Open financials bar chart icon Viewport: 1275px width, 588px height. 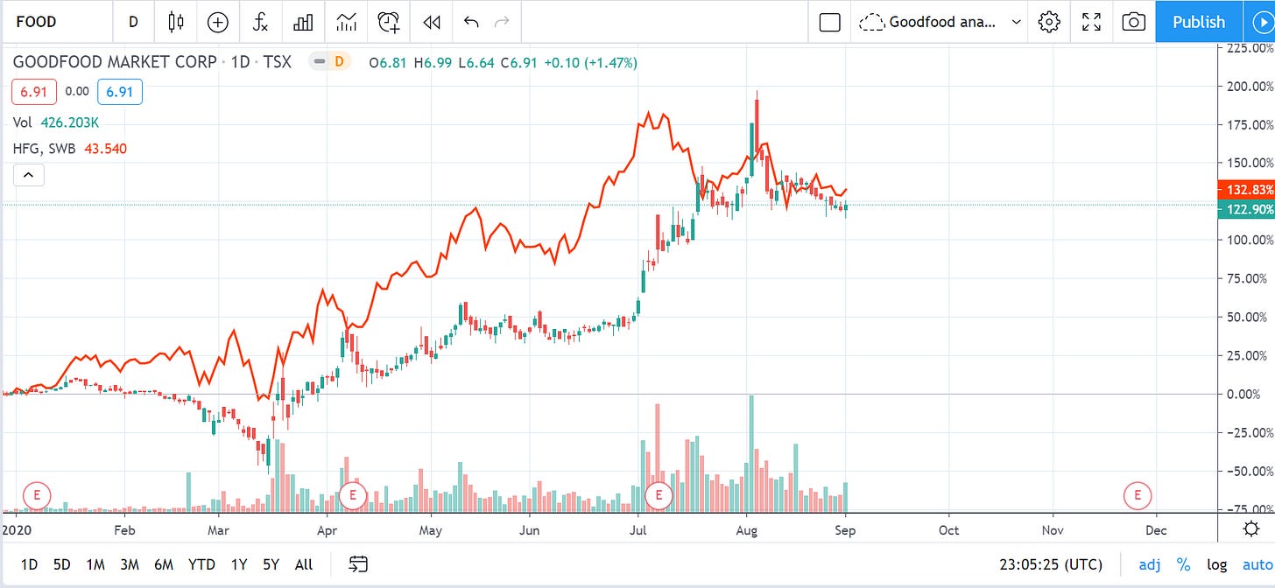303,22
